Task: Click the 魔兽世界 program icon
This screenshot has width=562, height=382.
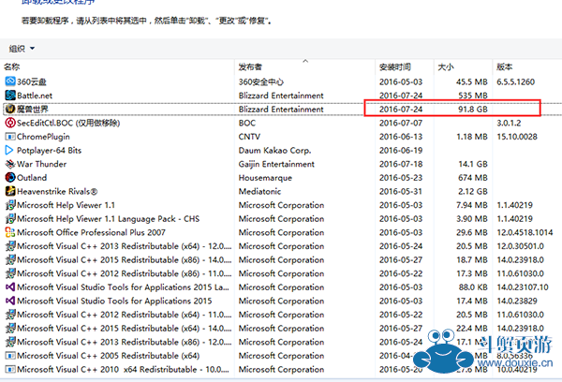Action: click(x=10, y=109)
